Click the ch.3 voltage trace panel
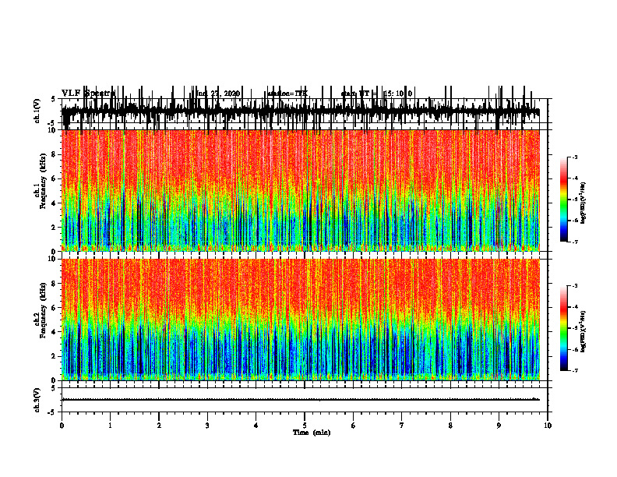Image resolution: width=617 pixels, height=477 pixels. point(305,400)
